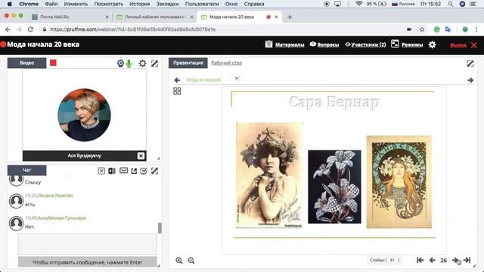This screenshot has height=272, width=484.
Task: Click the Sarah Bernhardt portrait photo on slide
Action: pos(269,175)
